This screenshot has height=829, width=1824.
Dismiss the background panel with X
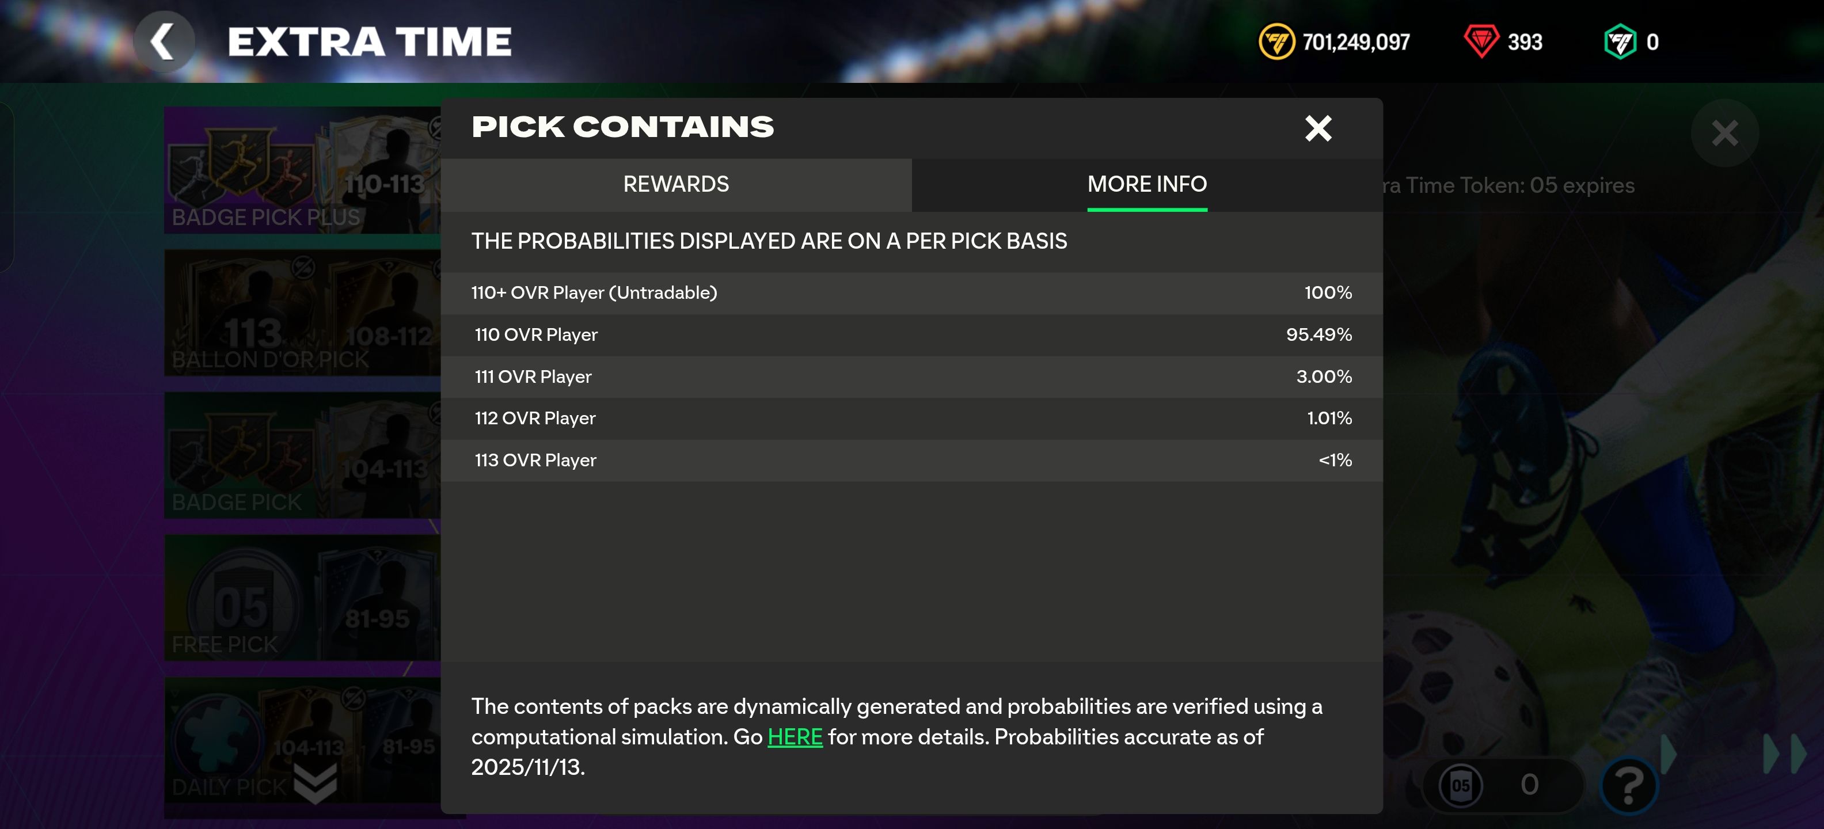point(1724,133)
